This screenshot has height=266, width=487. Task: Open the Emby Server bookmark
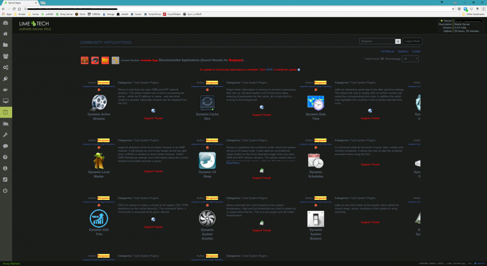click(x=64, y=14)
